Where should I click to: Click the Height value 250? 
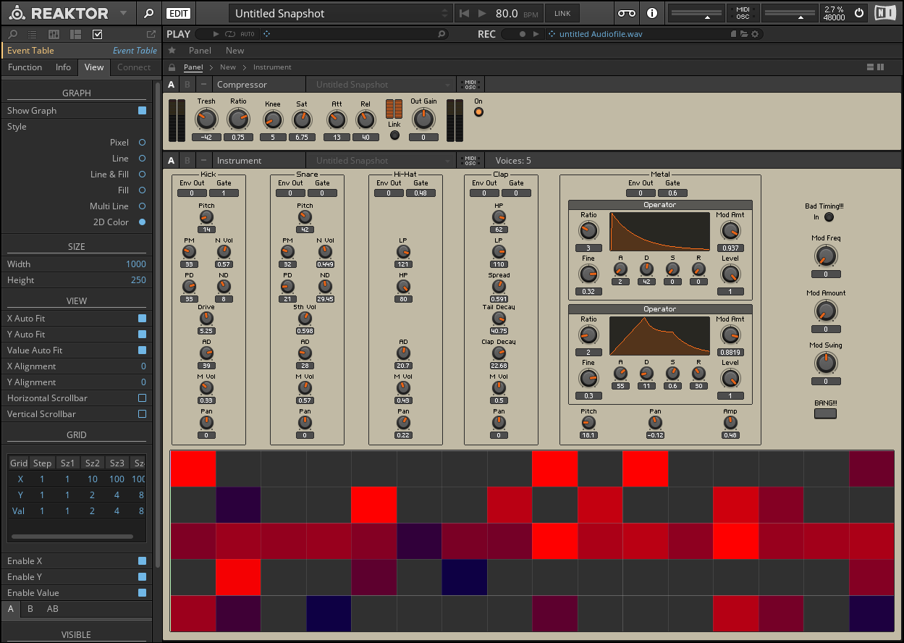tap(138, 280)
